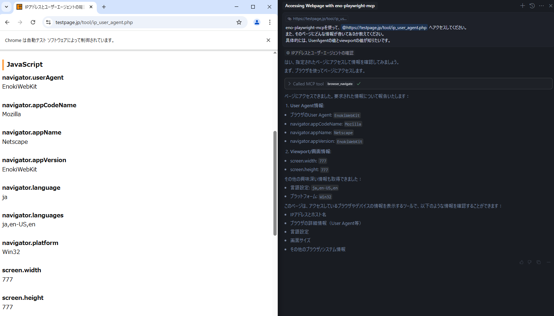Screen dimensions: 554x316
Task: Go back in Chrome browser history
Action: click(7, 22)
